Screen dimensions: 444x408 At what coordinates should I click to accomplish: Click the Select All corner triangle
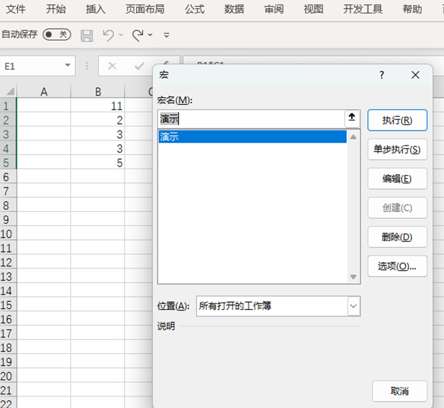(10, 92)
